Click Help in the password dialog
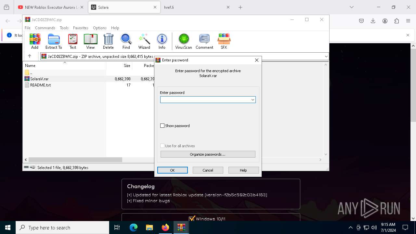This screenshot has height=234, width=416. tap(243, 170)
